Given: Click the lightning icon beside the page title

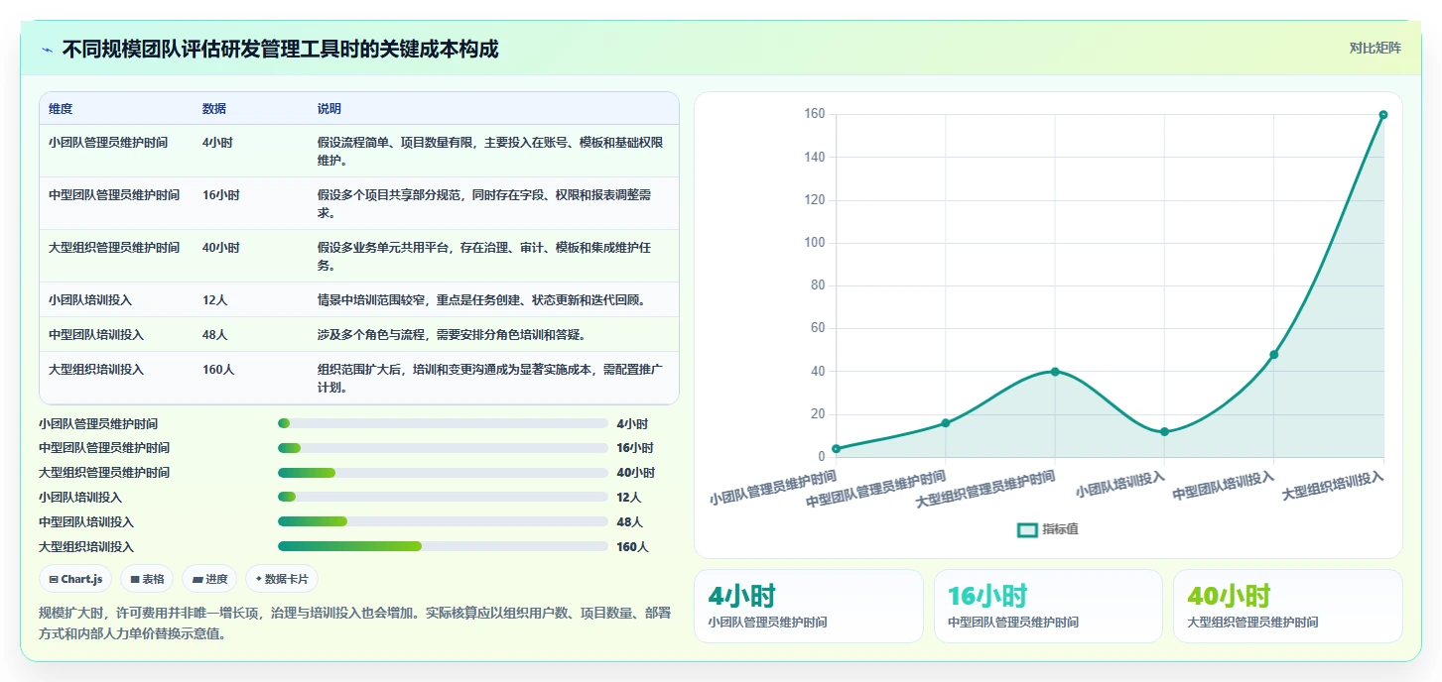Looking at the screenshot, I should click(47, 50).
